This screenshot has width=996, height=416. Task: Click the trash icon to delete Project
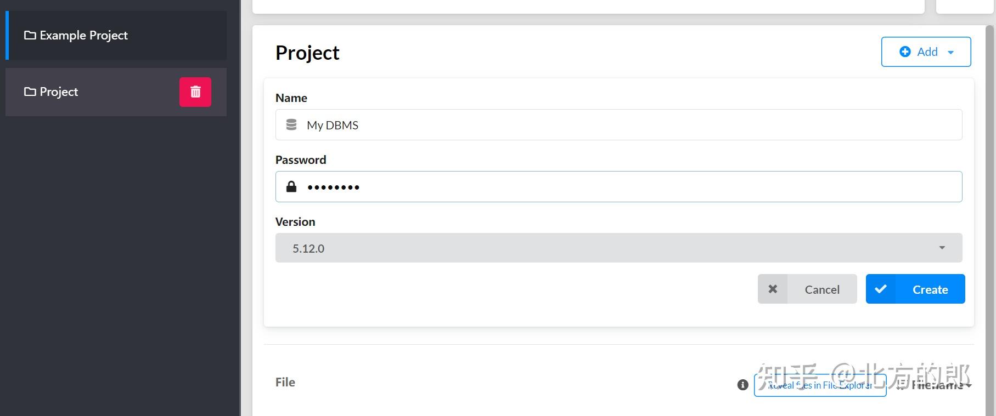coord(195,92)
